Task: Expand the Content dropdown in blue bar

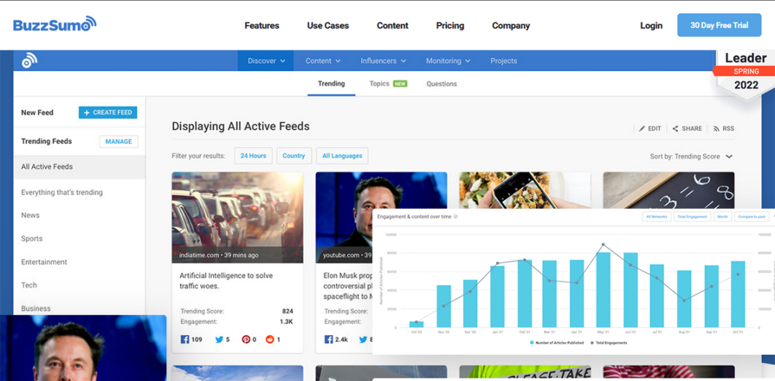Action: tap(323, 61)
